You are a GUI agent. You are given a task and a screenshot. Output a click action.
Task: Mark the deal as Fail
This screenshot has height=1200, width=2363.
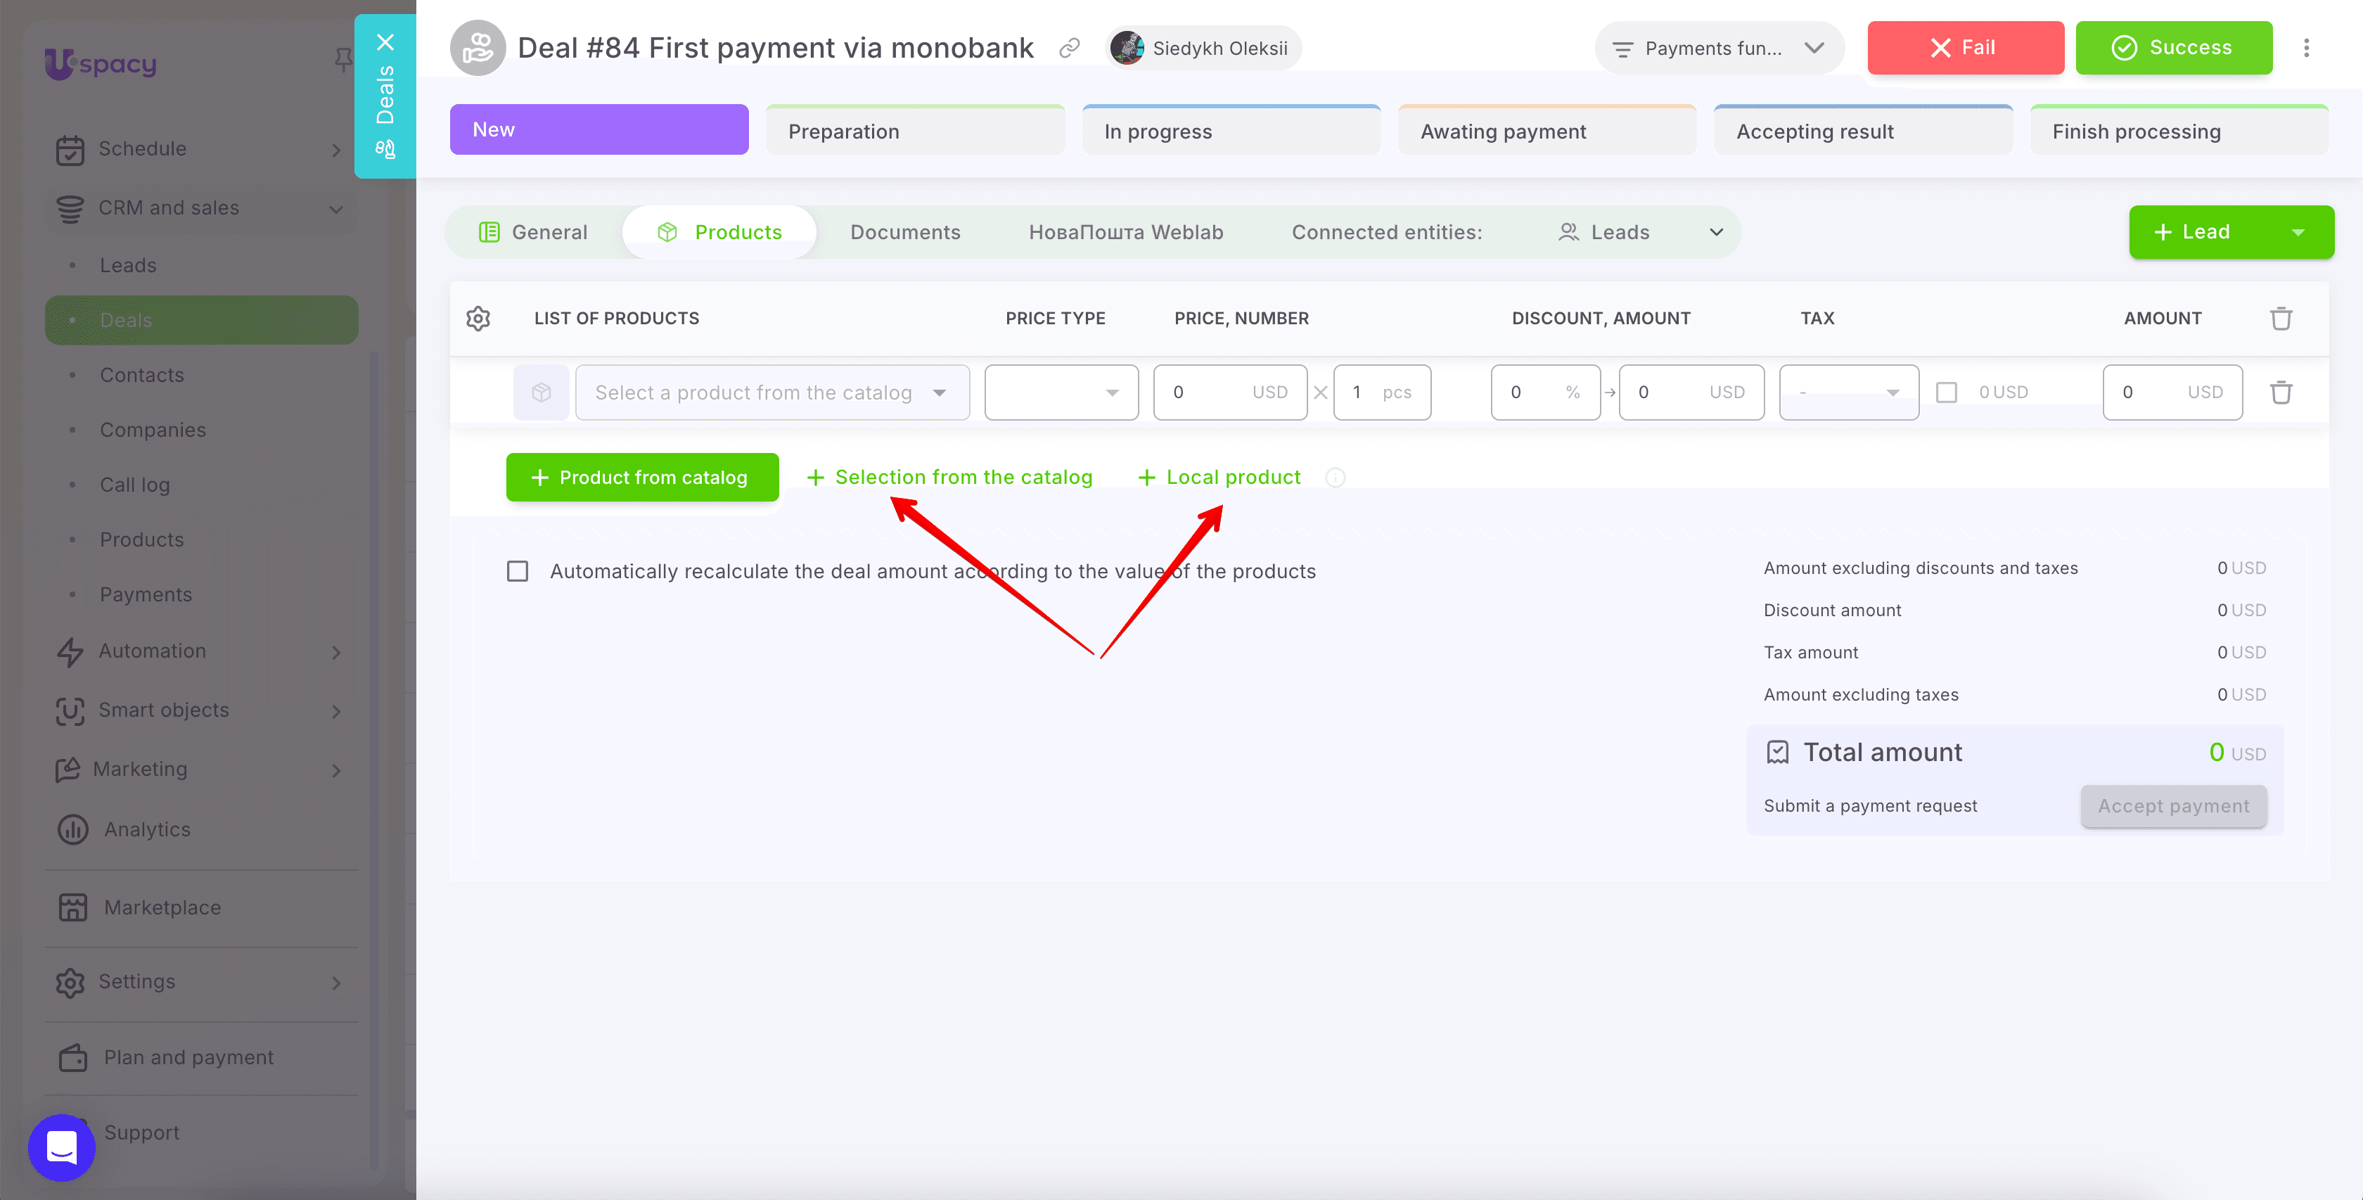(x=1965, y=48)
